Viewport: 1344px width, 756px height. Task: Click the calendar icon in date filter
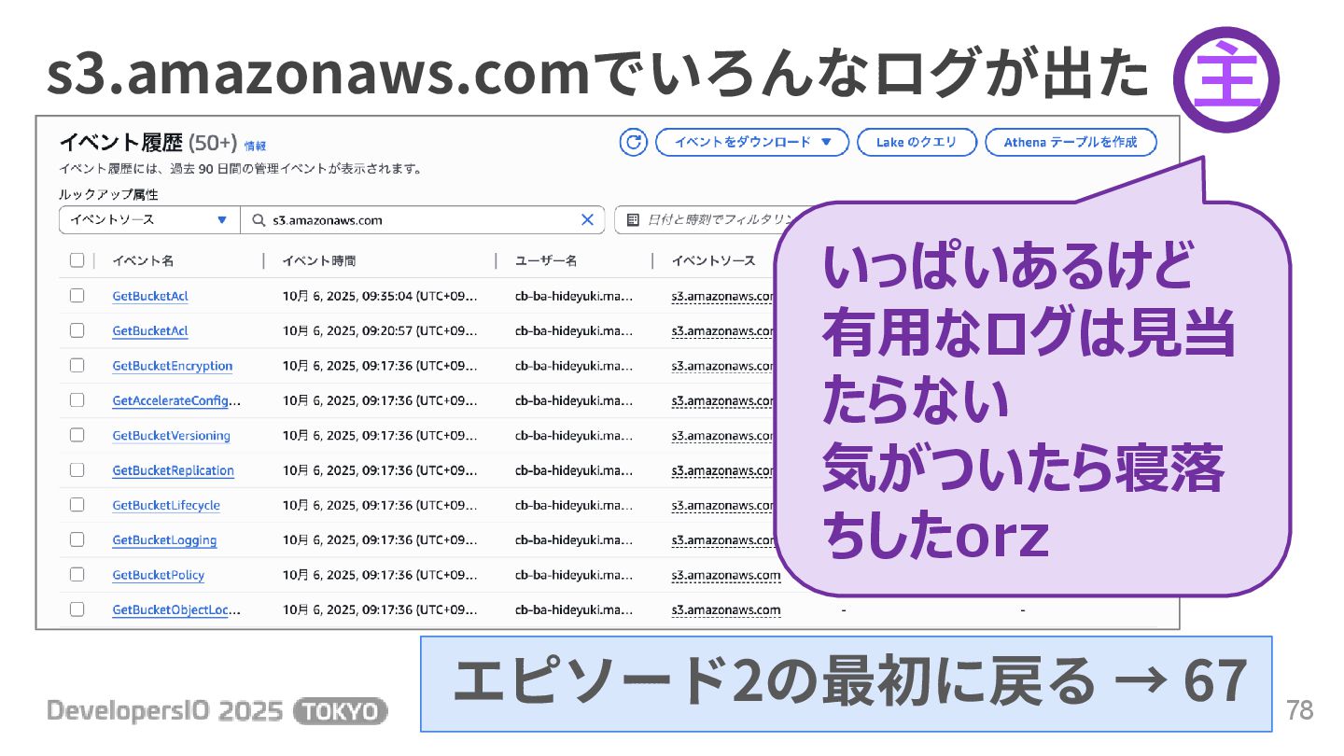coord(633,220)
